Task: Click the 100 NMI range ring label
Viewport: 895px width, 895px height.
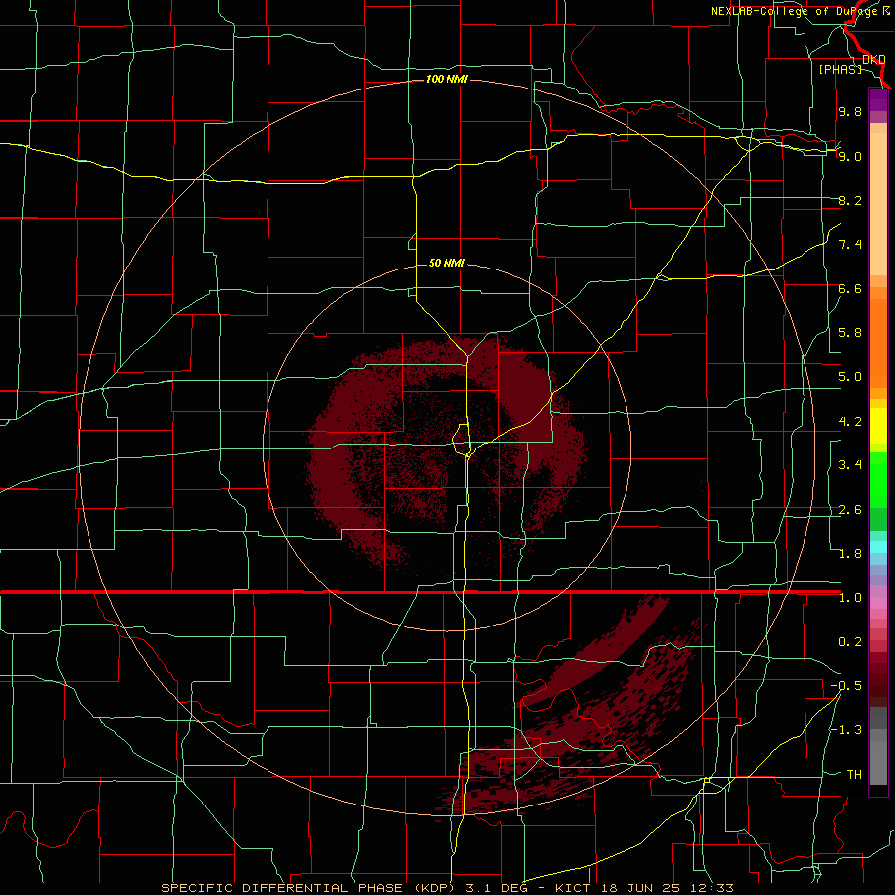Action: tap(447, 79)
